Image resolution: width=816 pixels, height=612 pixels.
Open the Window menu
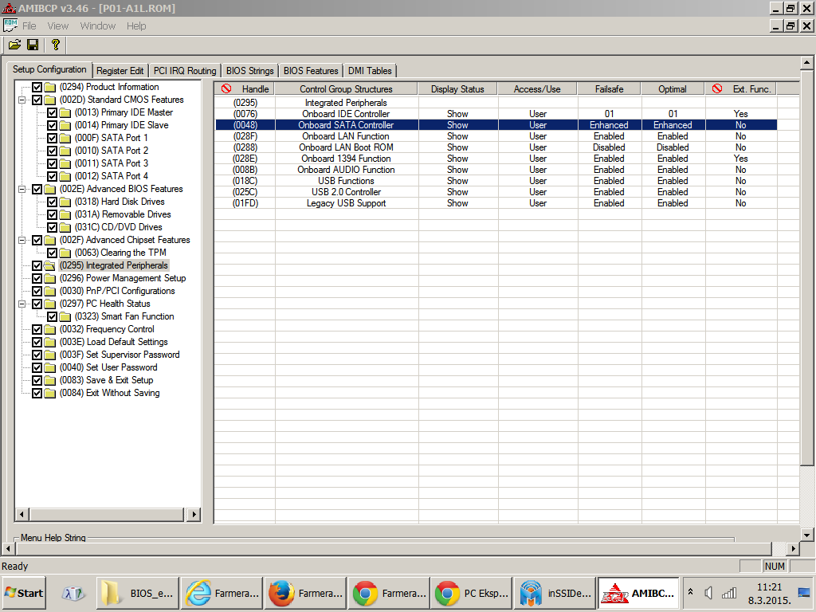pyautogui.click(x=97, y=25)
